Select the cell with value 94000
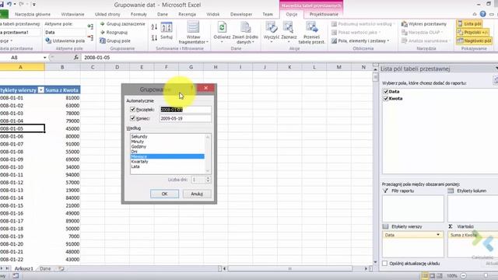498x280 pixels. click(62, 174)
